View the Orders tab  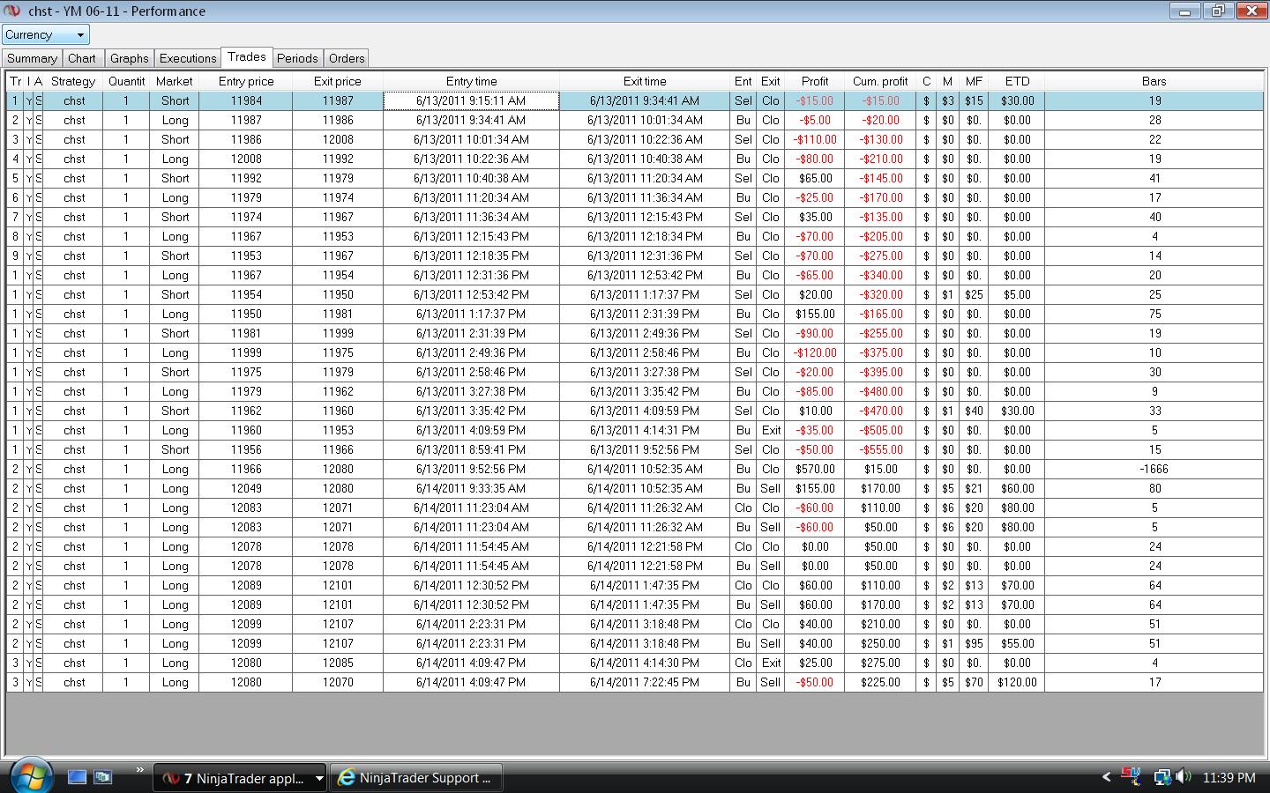[x=347, y=58]
